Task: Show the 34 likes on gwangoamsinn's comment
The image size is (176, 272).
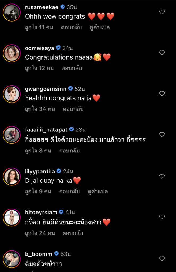Action: pos(40,109)
